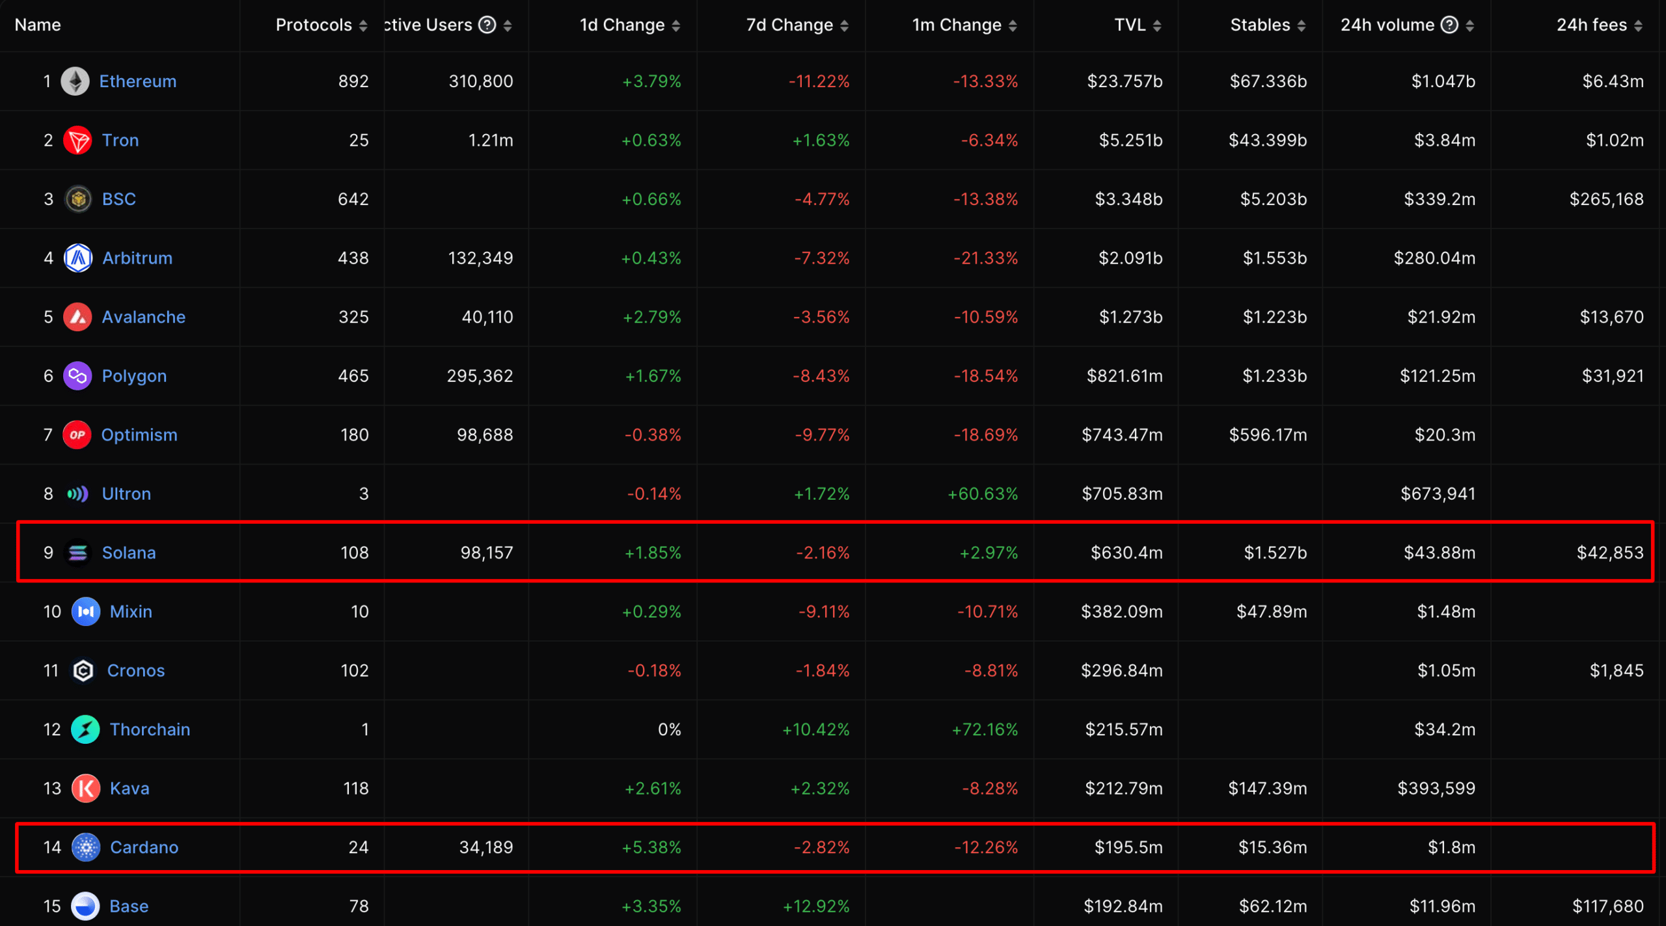This screenshot has width=1666, height=926.
Task: Click the Mixin chain logo icon
Action: pyautogui.click(x=86, y=612)
